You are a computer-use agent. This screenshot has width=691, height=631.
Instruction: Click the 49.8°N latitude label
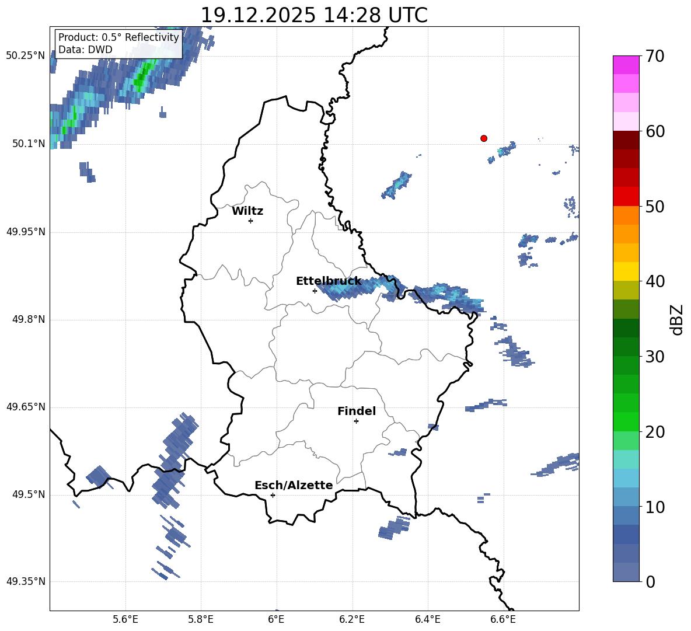(x=28, y=319)
